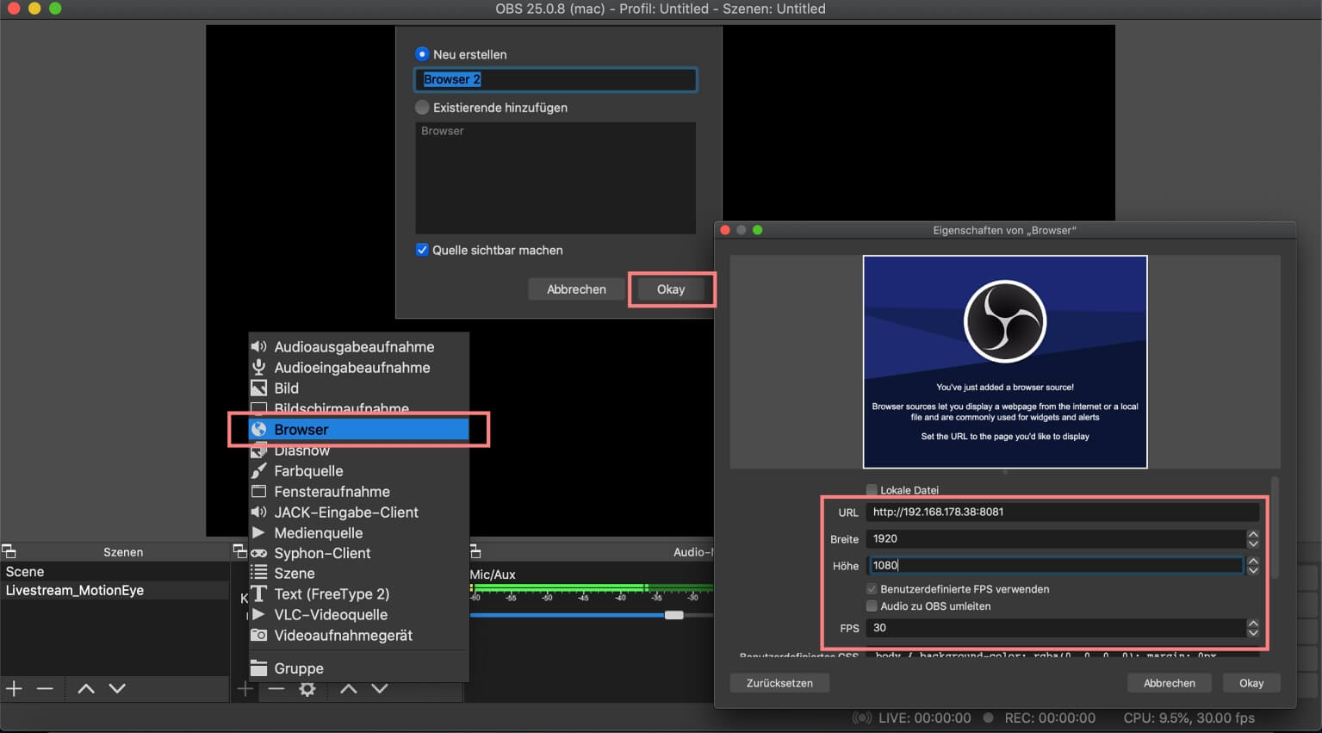Pop out the Audio mixer dock icon
The image size is (1322, 733).
click(475, 551)
